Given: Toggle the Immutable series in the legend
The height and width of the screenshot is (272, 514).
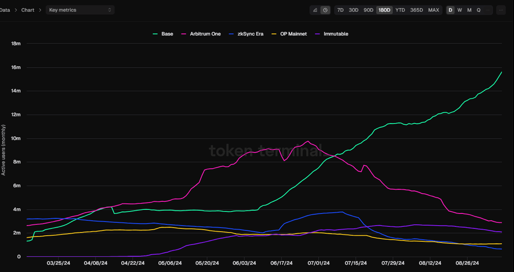Looking at the screenshot, I should (x=335, y=34).
